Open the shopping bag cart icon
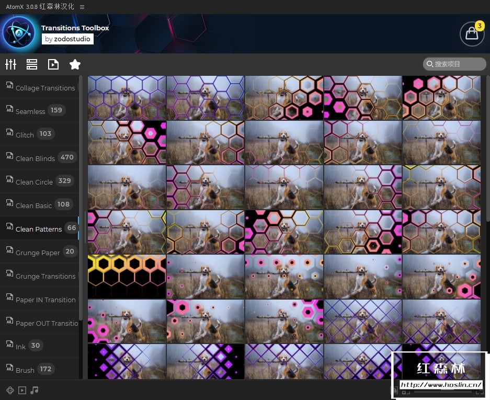490x400 pixels. [x=472, y=34]
